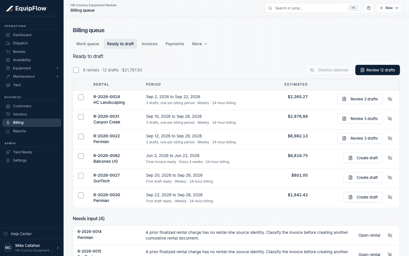409x256 pixels.
Task: Click the Search or jump field
Action: [313, 8]
